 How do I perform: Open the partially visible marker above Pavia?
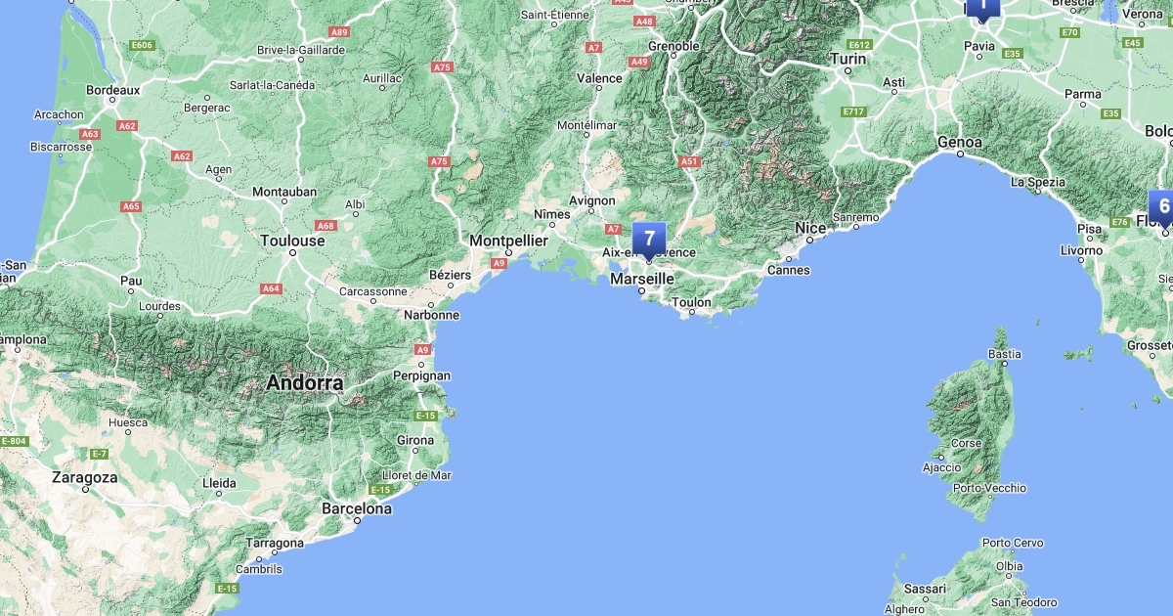tap(982, 9)
